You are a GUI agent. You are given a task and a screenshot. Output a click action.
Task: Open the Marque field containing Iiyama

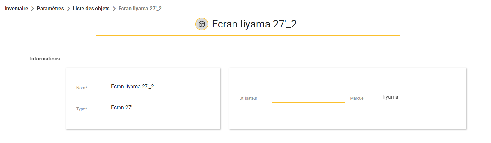click(x=419, y=97)
